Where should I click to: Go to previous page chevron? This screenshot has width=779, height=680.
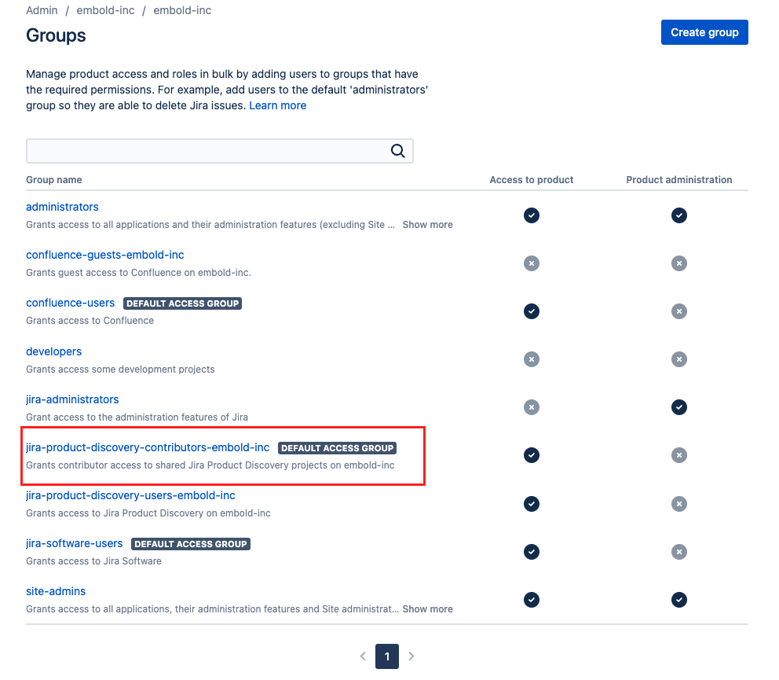tap(363, 656)
